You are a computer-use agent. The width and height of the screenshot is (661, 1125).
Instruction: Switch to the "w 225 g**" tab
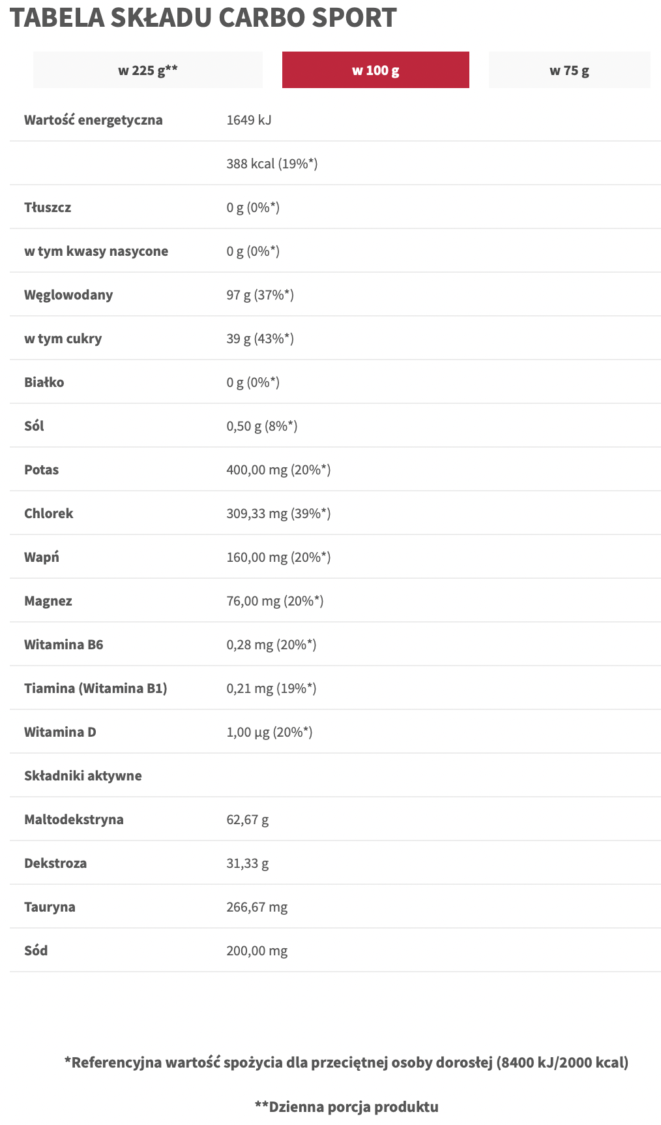(147, 70)
